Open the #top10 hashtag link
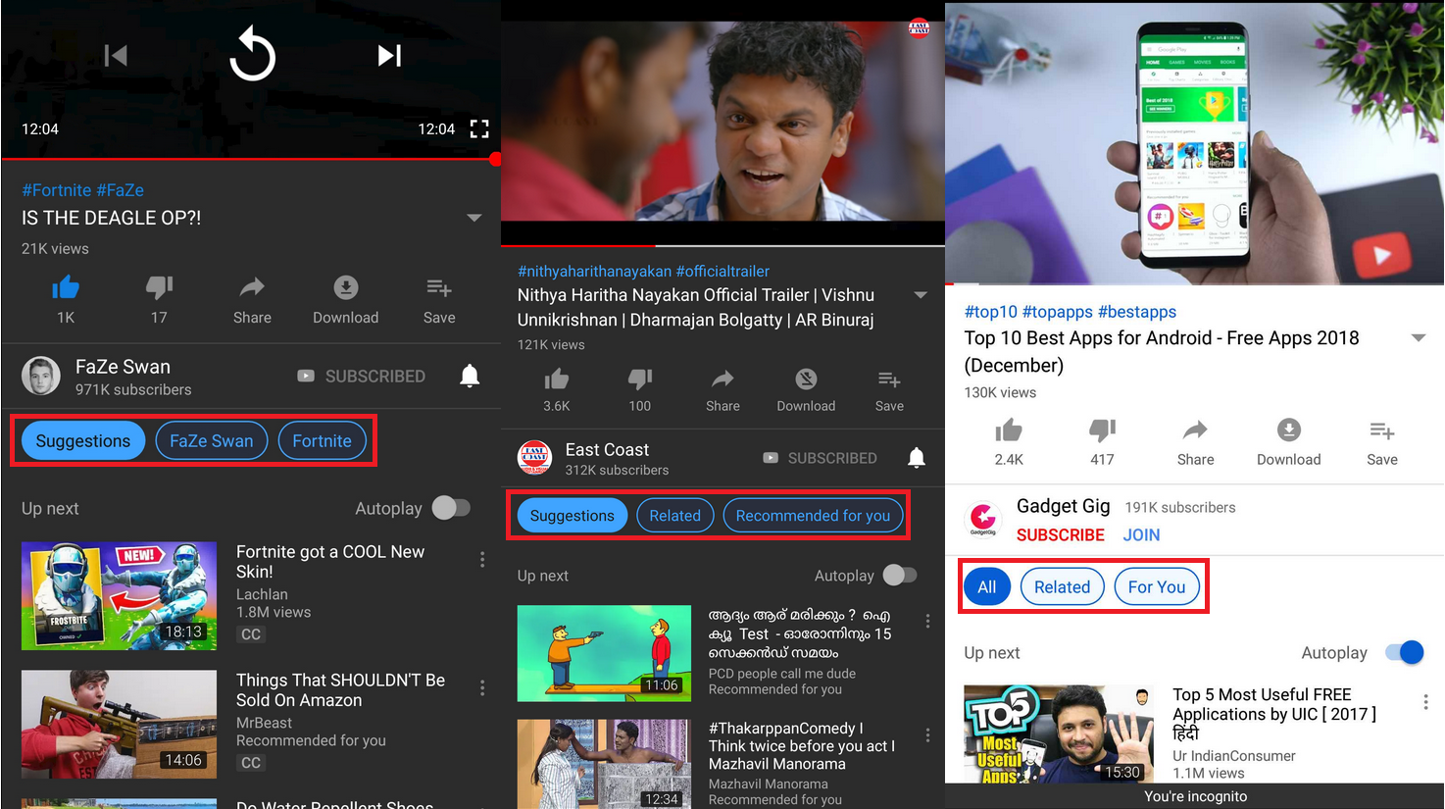This screenshot has height=809, width=1445. [991, 312]
